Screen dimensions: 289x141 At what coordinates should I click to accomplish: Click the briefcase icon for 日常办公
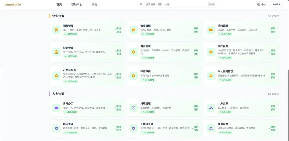(x=56, y=108)
